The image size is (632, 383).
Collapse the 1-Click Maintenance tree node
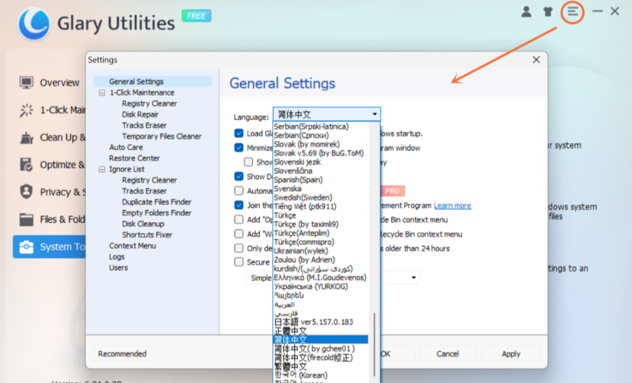pyautogui.click(x=102, y=92)
